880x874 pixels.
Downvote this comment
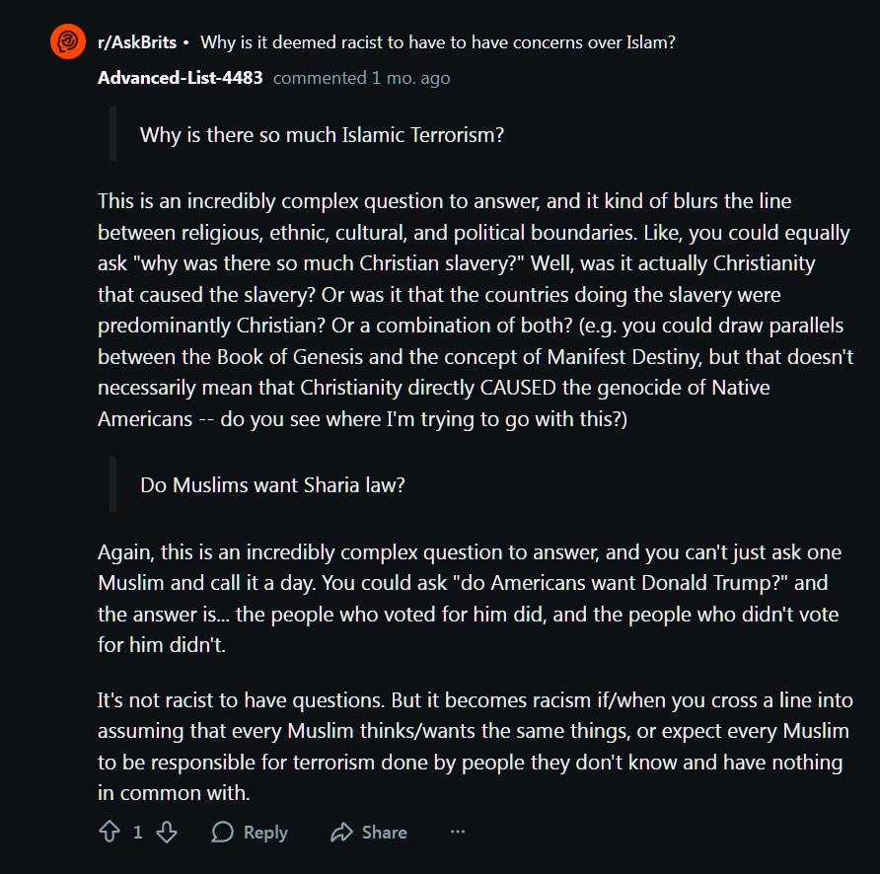(167, 832)
